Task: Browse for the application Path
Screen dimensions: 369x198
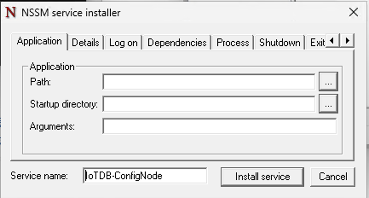Action: coord(328,82)
